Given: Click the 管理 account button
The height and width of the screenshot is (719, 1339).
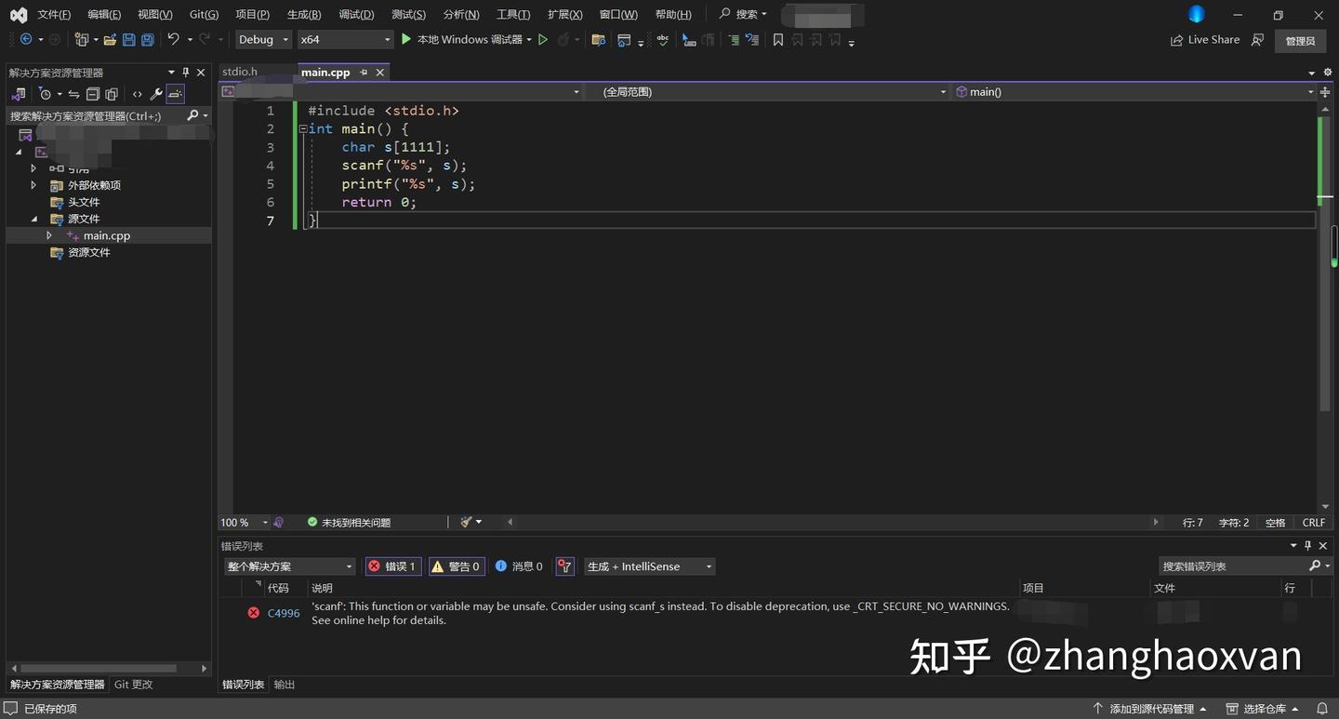Looking at the screenshot, I should click(x=1300, y=40).
